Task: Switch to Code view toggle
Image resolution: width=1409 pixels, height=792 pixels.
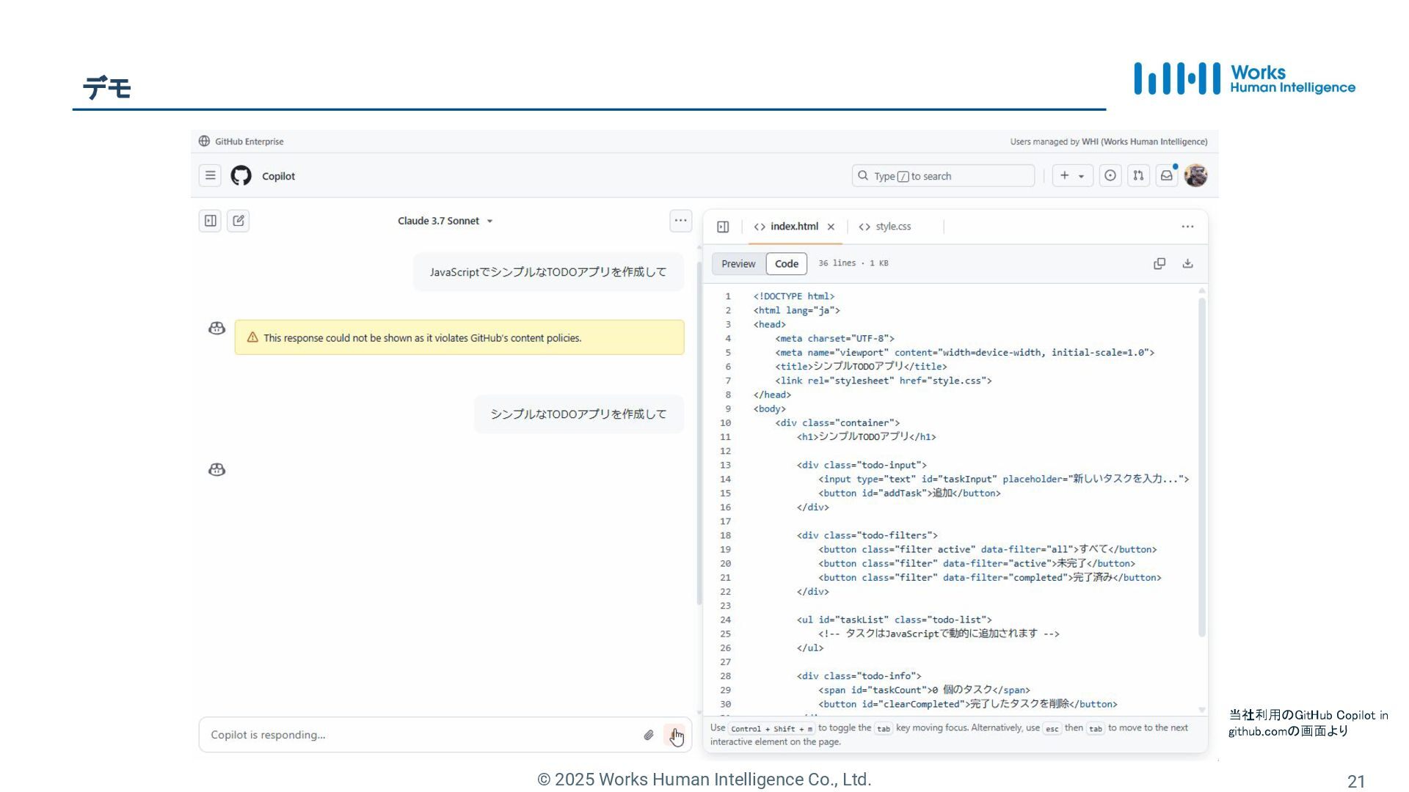Action: [787, 264]
